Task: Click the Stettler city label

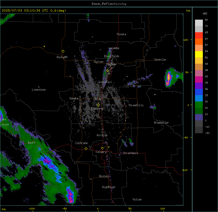Action: tap(160, 60)
